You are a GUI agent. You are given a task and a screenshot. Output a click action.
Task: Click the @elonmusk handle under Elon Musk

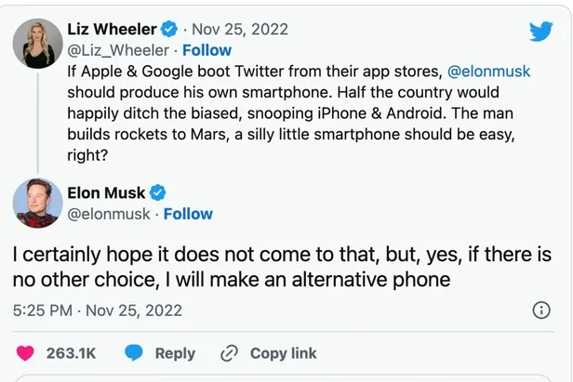coord(111,214)
